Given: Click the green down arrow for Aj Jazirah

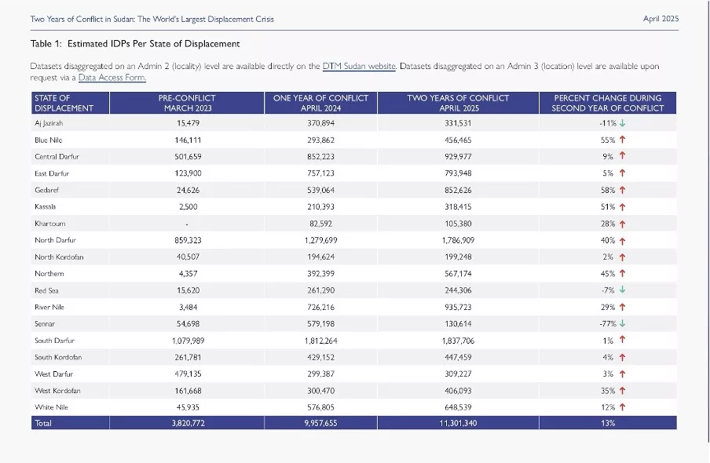Looking at the screenshot, I should (623, 123).
